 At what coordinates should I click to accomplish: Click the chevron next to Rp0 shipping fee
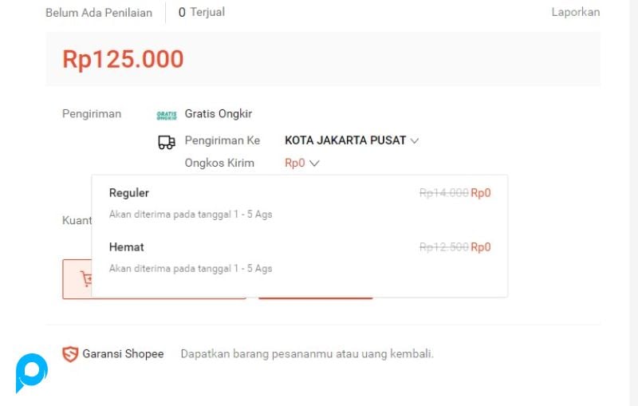314,164
